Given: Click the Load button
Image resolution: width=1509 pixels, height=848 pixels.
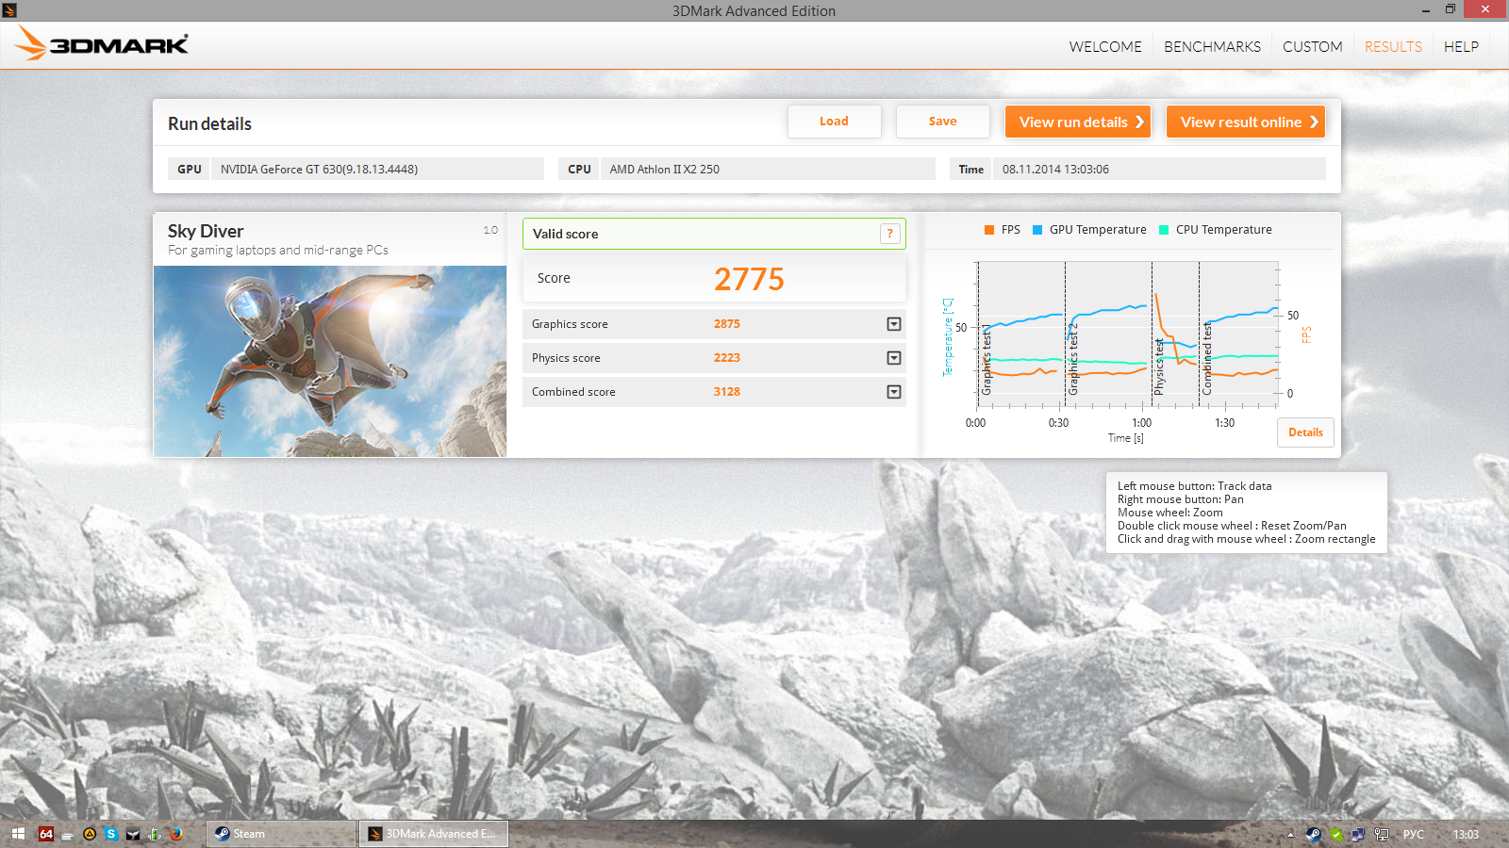Looking at the screenshot, I should coord(835,122).
